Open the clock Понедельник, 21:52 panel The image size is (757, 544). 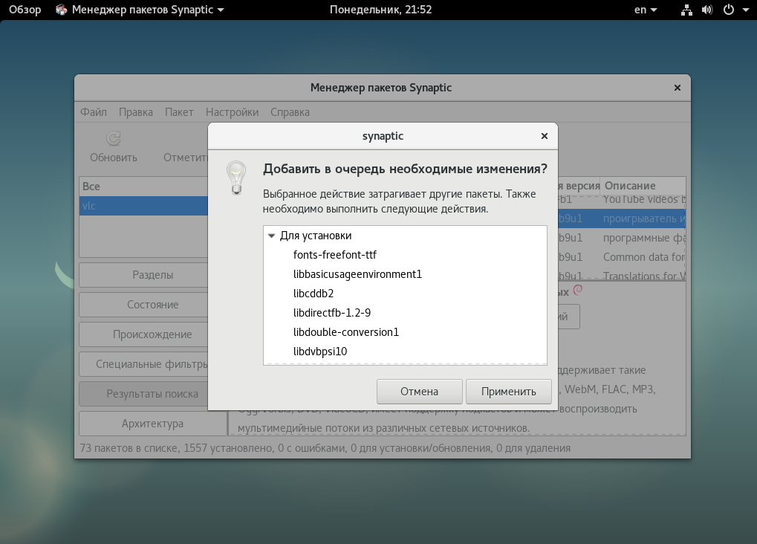(x=380, y=10)
